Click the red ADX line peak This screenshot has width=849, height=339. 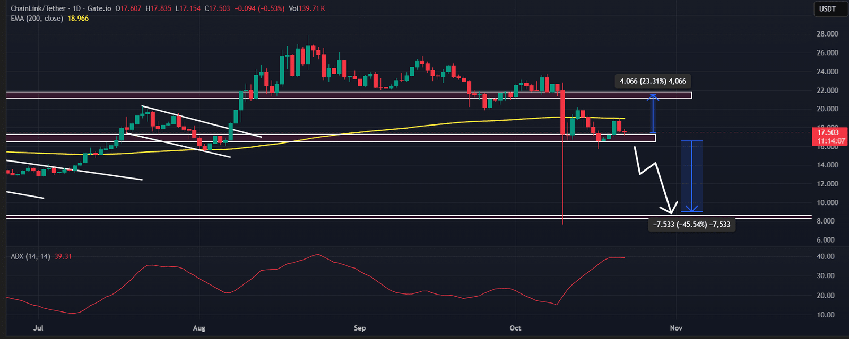coord(317,255)
